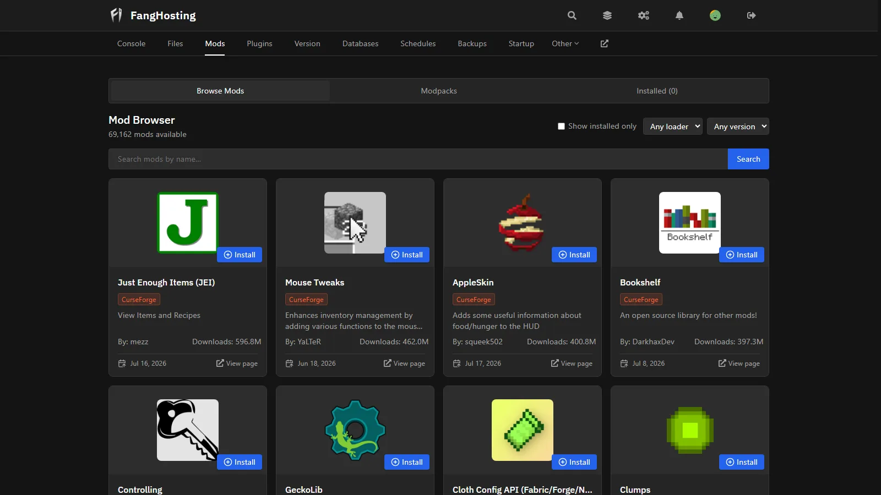Open View page for Just Enough Items
Image resolution: width=881 pixels, height=495 pixels.
pyautogui.click(x=237, y=364)
